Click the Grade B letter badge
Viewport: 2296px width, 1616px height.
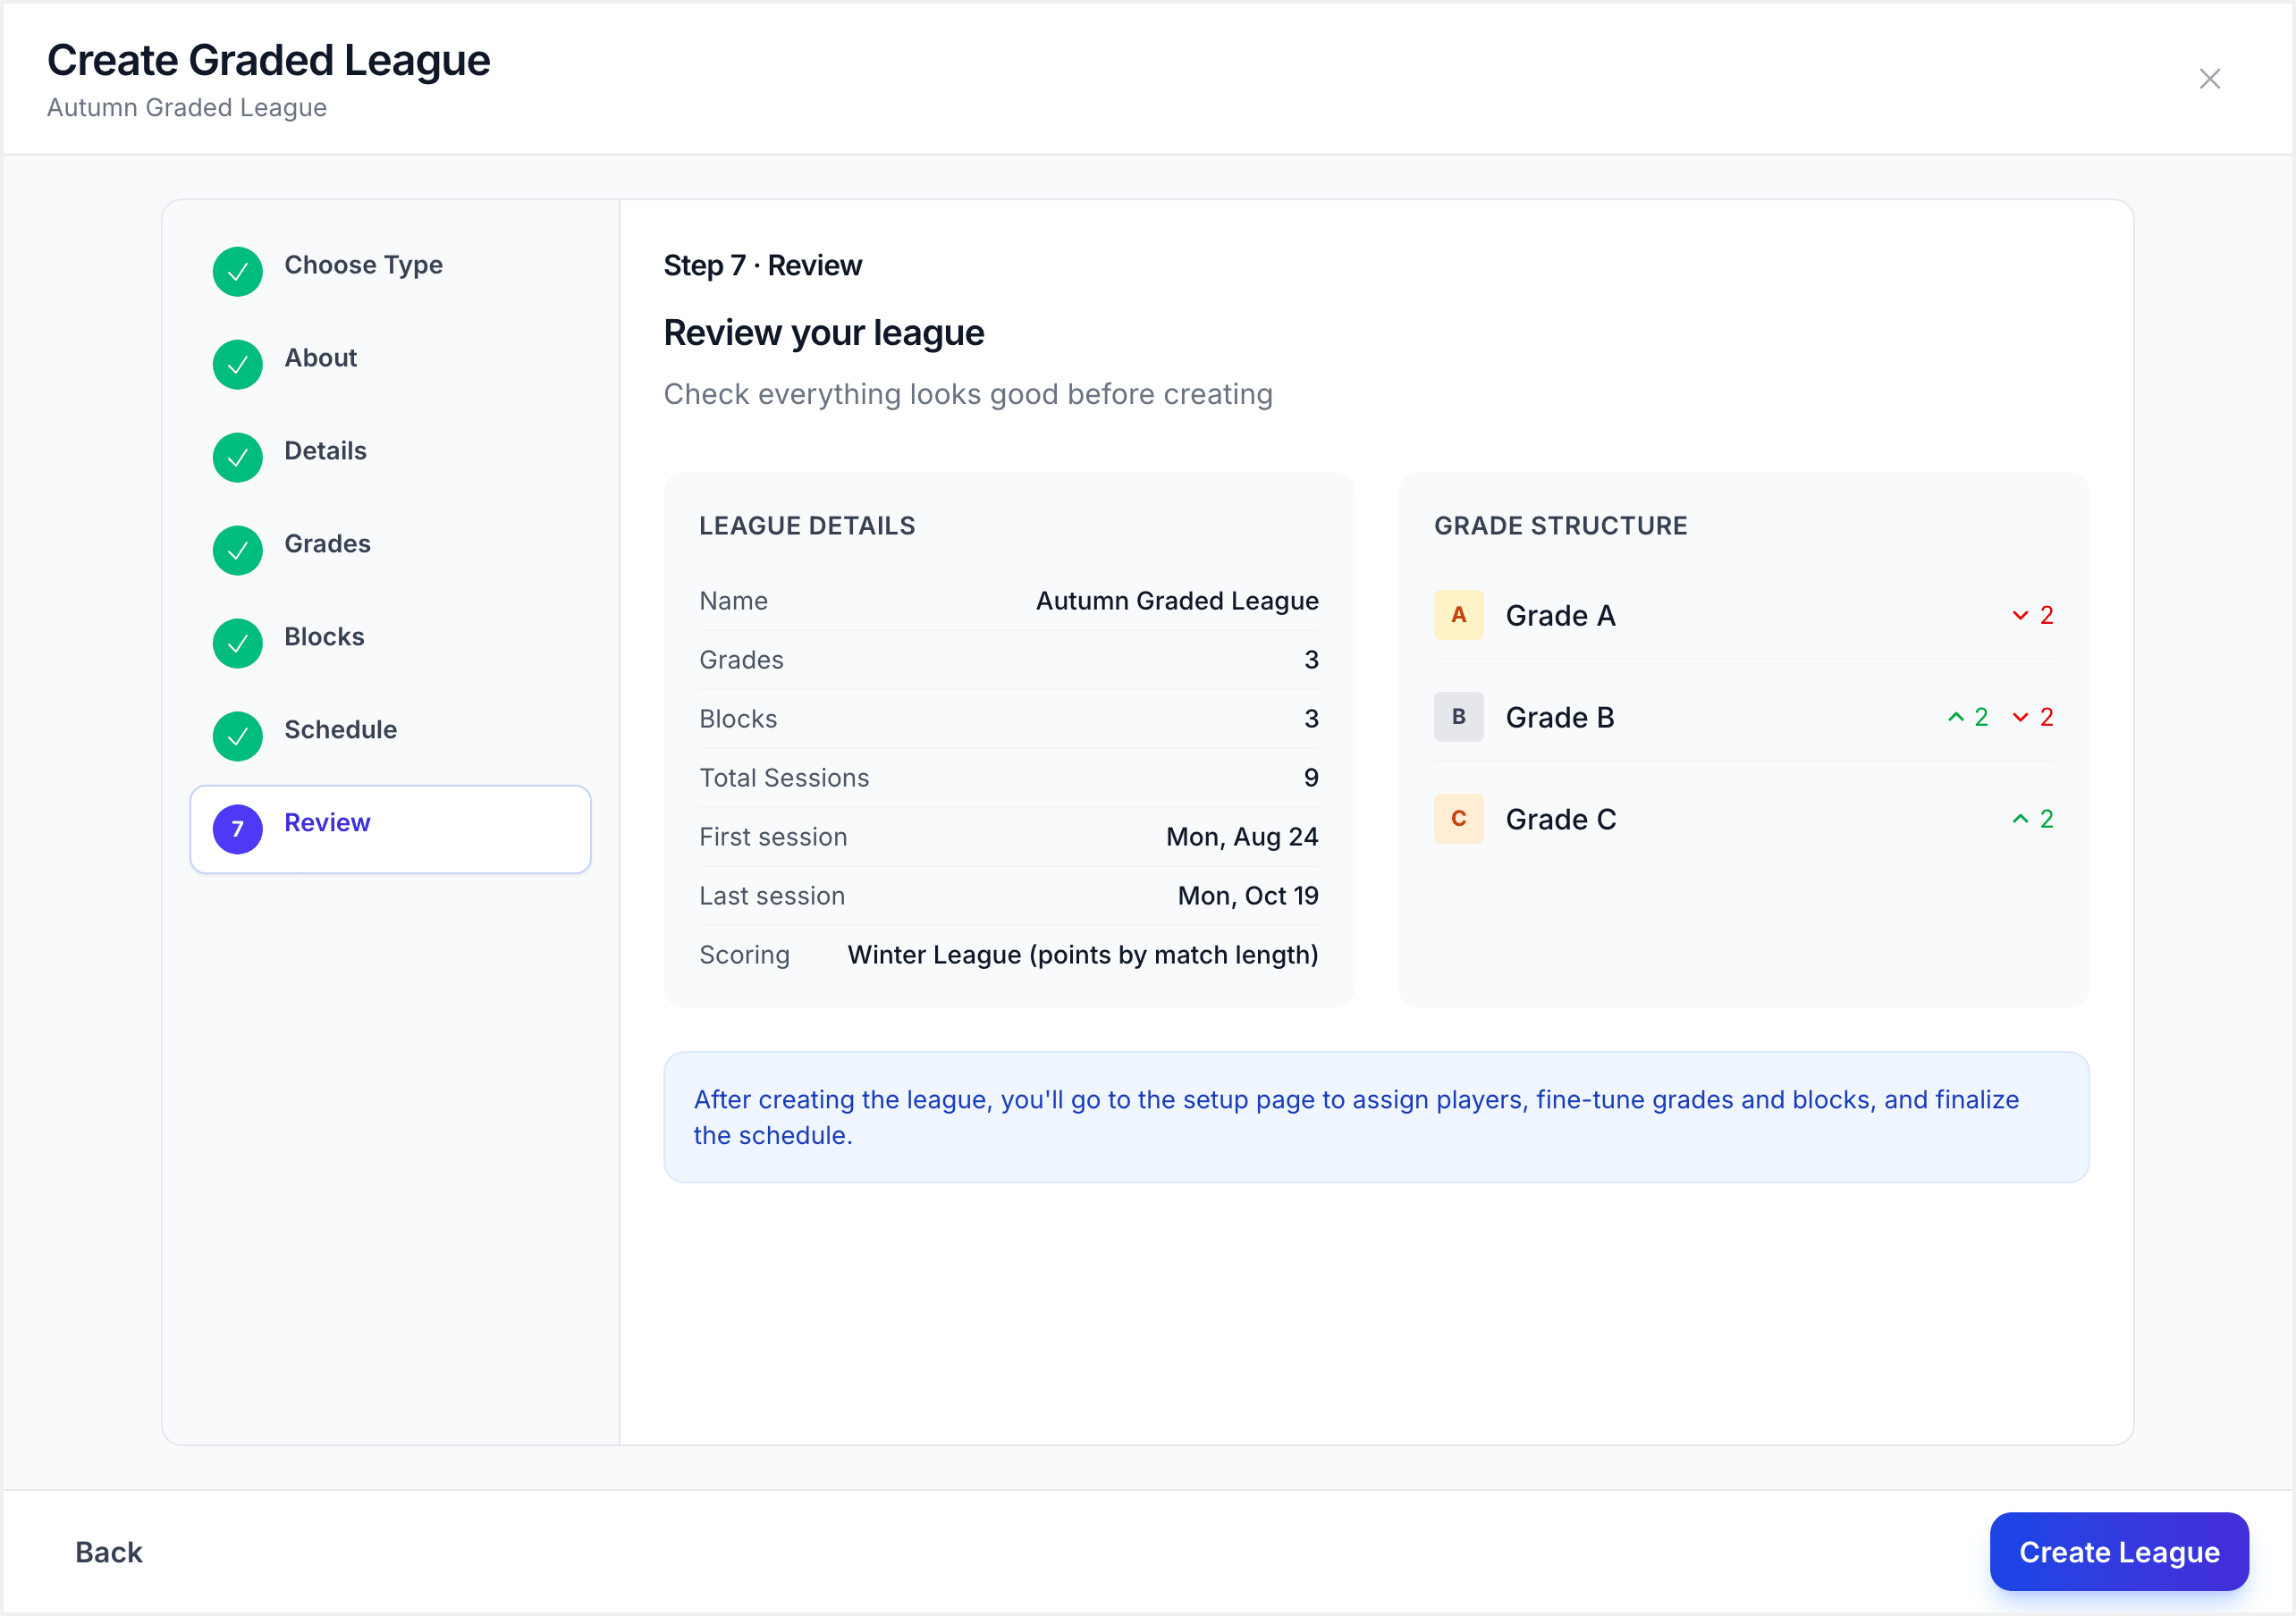click(x=1458, y=717)
